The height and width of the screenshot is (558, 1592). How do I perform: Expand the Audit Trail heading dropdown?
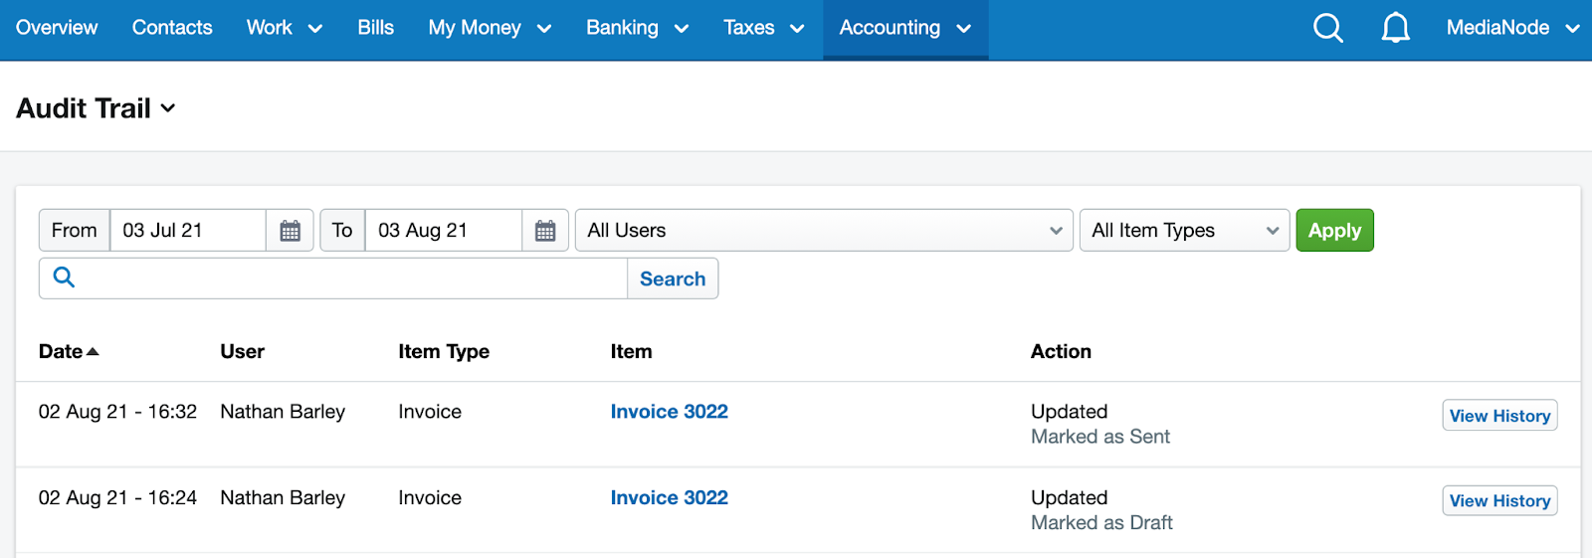click(x=168, y=107)
